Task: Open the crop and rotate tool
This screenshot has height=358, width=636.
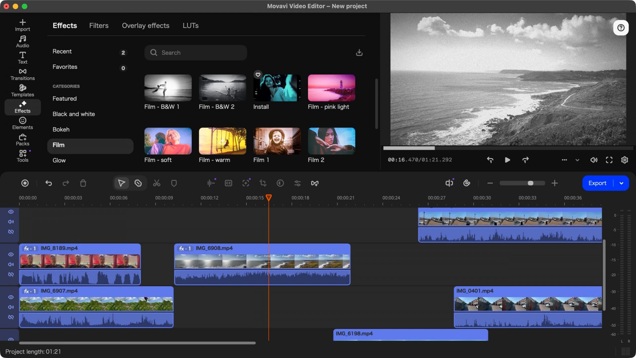Action: point(263,183)
